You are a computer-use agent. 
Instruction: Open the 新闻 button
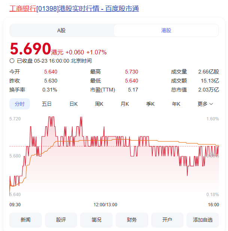point(25,220)
